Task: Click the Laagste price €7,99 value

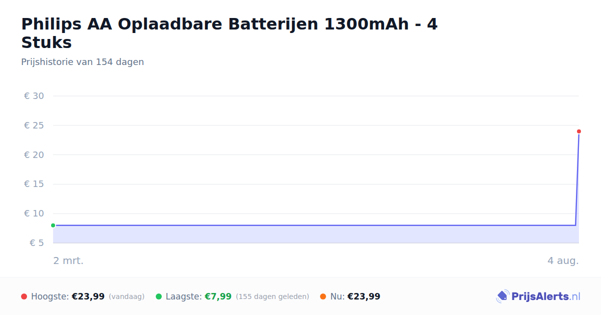Action: (x=218, y=296)
